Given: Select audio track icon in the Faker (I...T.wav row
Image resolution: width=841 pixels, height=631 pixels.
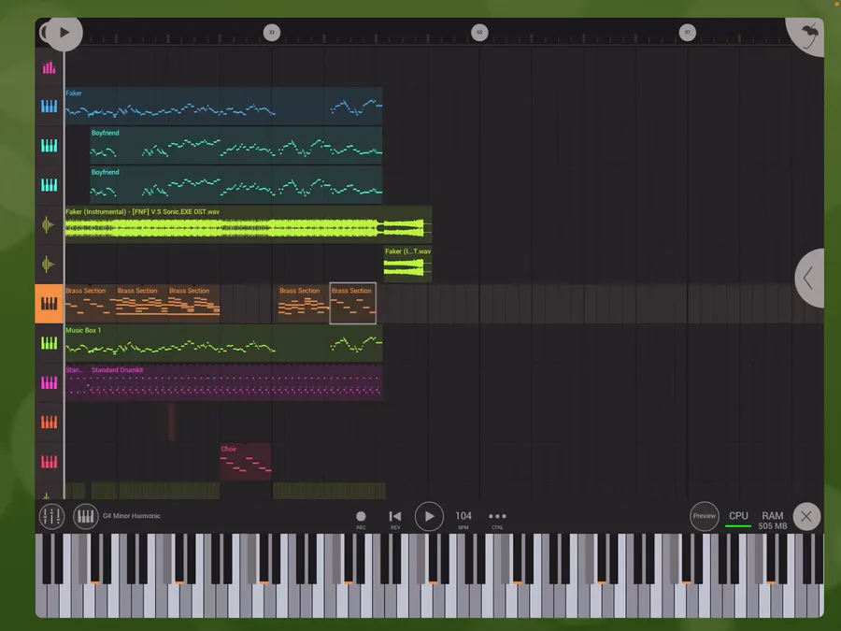Looking at the screenshot, I should [x=49, y=264].
